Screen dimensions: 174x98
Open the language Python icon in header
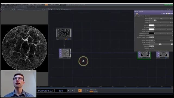(x=168, y=14)
